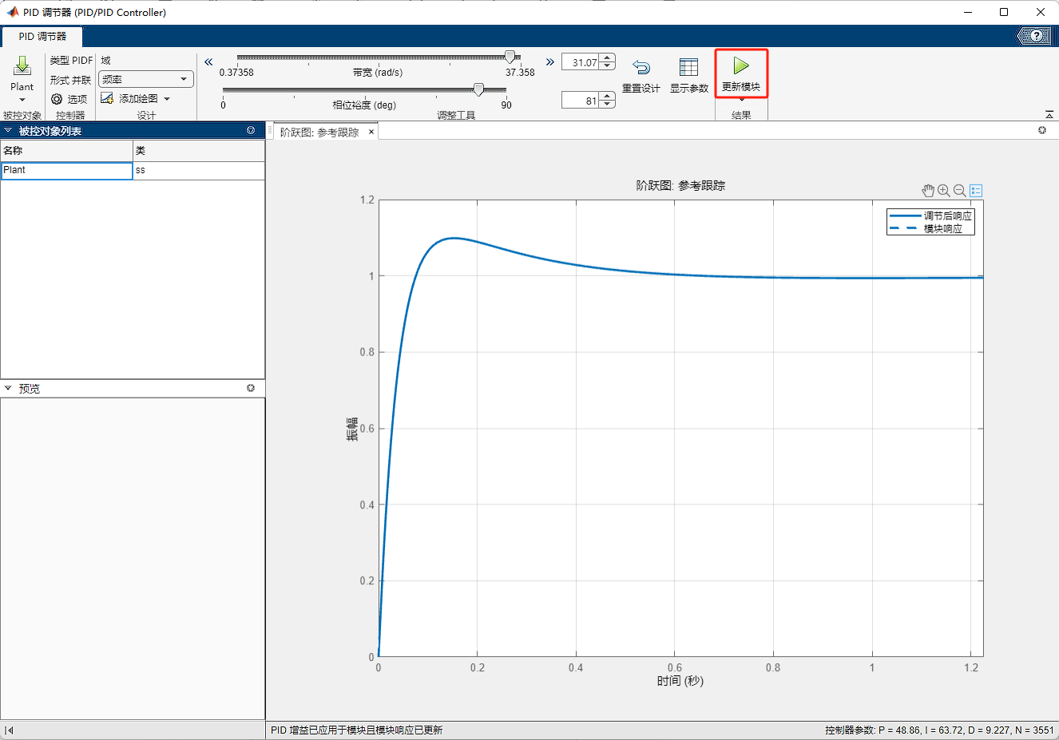Click the PID 增益已应用 status message

[x=356, y=730]
